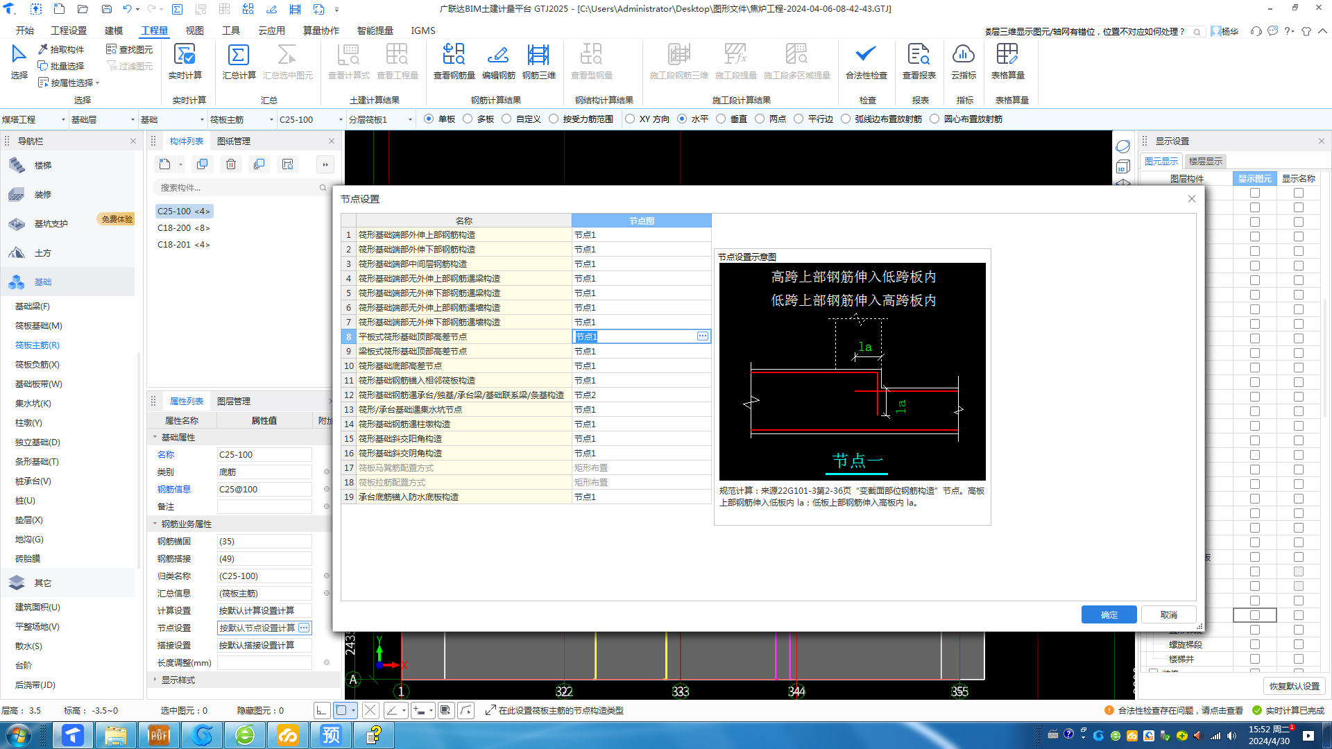
Task: Select 平行边 radio option
Action: 799,119
